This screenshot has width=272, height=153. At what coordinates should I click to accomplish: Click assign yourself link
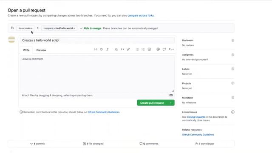tap(201, 59)
